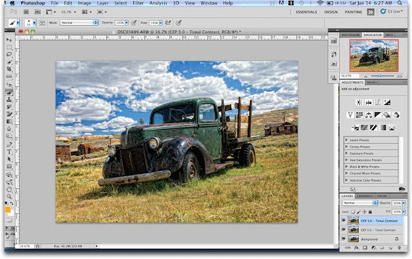Add a Selective Color adjustment
Image resolution: width=412 pixels, height=259 pixels.
pyautogui.click(x=392, y=128)
